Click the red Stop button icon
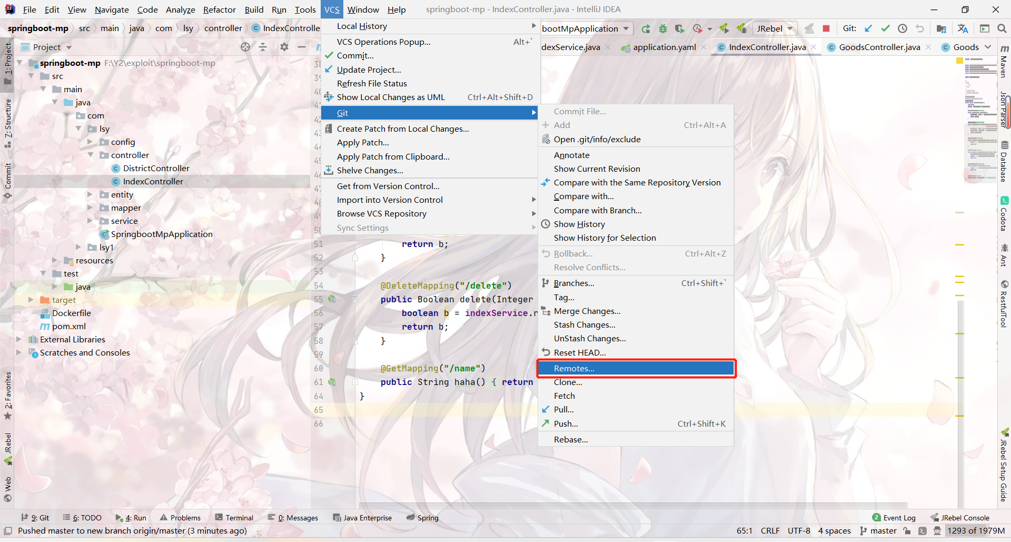This screenshot has width=1011, height=542. [x=826, y=28]
